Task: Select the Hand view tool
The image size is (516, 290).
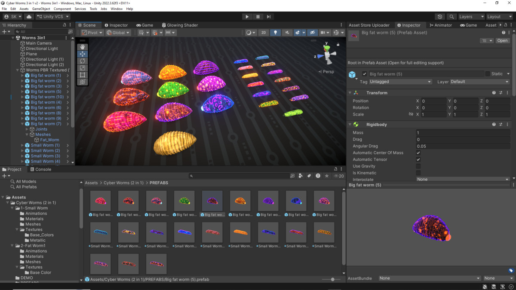Action: 82,47
